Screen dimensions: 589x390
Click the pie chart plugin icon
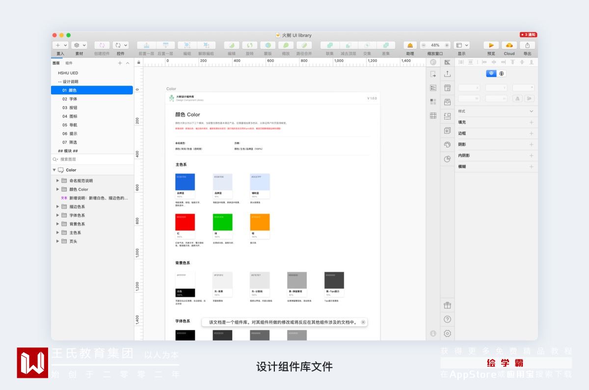tap(447, 159)
